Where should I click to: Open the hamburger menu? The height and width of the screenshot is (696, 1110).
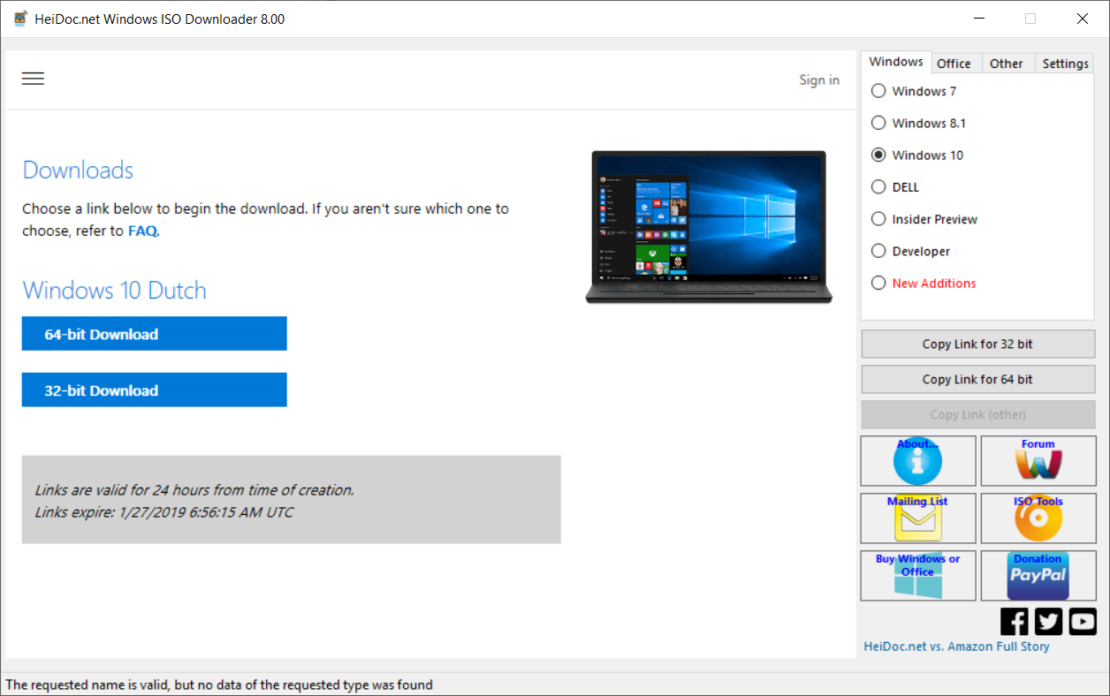click(x=33, y=79)
